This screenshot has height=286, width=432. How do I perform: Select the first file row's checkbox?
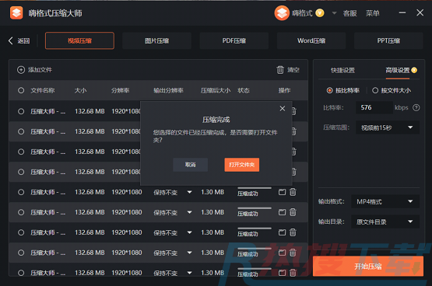coord(21,111)
